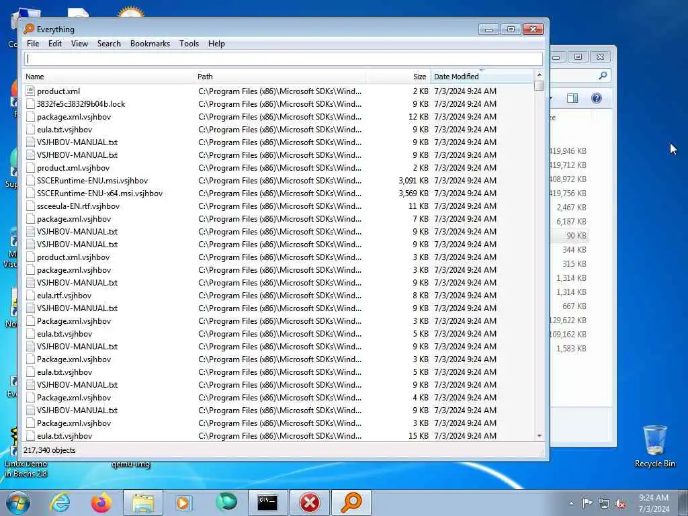688x516 pixels.
Task: Select SSCERuntime-ENU.msi.vsjhbov file icon
Action: click(30, 180)
